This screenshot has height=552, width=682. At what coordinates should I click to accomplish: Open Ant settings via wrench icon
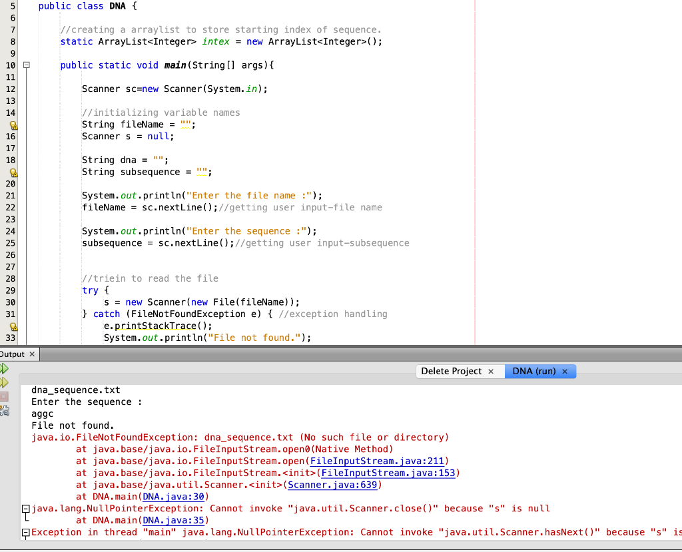pyautogui.click(x=5, y=411)
